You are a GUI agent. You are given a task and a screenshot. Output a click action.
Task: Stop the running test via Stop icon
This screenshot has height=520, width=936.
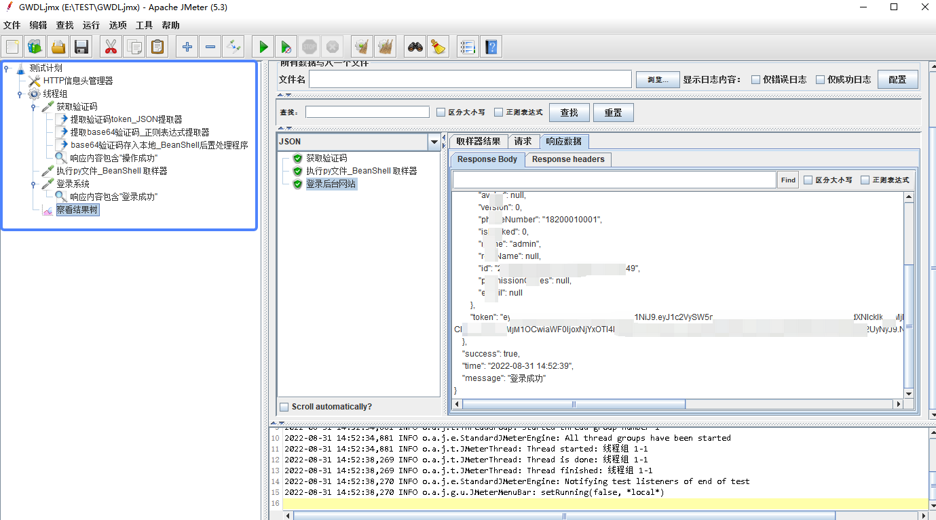[x=310, y=46]
